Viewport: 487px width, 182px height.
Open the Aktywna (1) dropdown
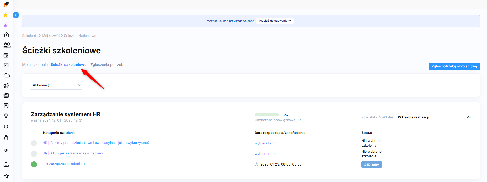click(x=56, y=85)
